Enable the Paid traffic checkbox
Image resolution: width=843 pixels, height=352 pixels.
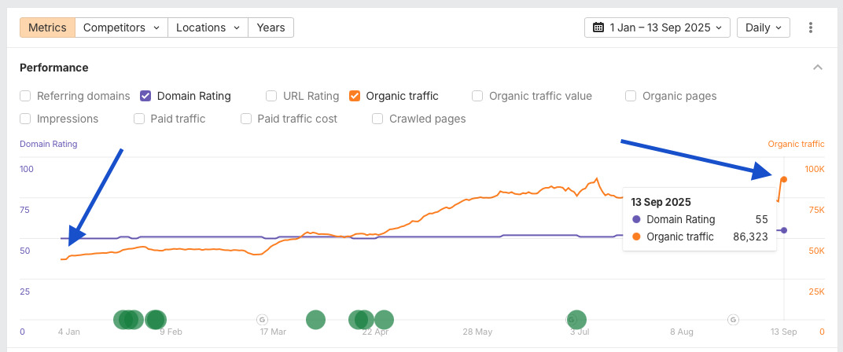click(139, 119)
